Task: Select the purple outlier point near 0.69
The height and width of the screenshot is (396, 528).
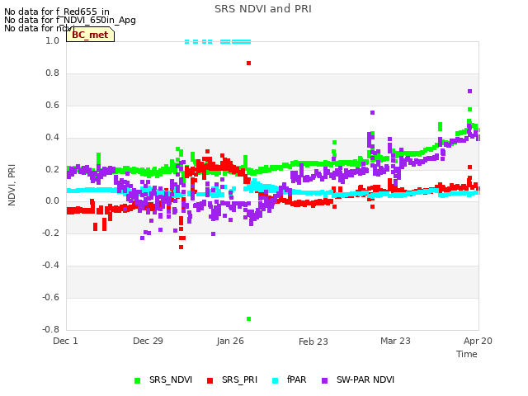Action: coord(469,92)
